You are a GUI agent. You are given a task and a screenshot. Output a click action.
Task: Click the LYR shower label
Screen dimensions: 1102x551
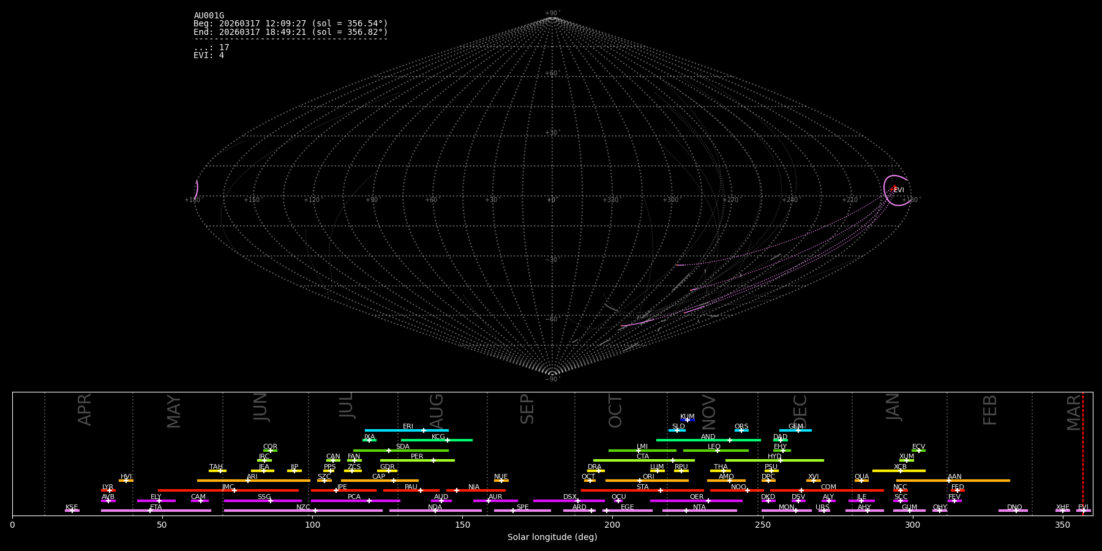pos(108,487)
